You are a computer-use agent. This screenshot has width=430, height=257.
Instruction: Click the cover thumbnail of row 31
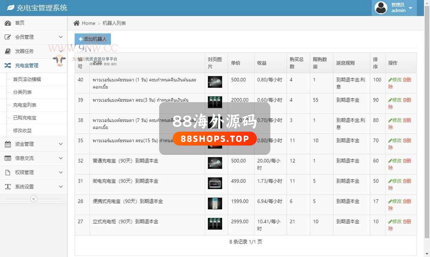[215, 183]
